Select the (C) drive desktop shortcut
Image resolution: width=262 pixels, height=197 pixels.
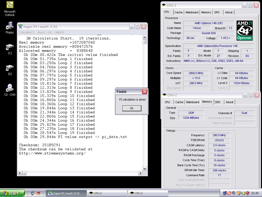[x=10, y=49]
